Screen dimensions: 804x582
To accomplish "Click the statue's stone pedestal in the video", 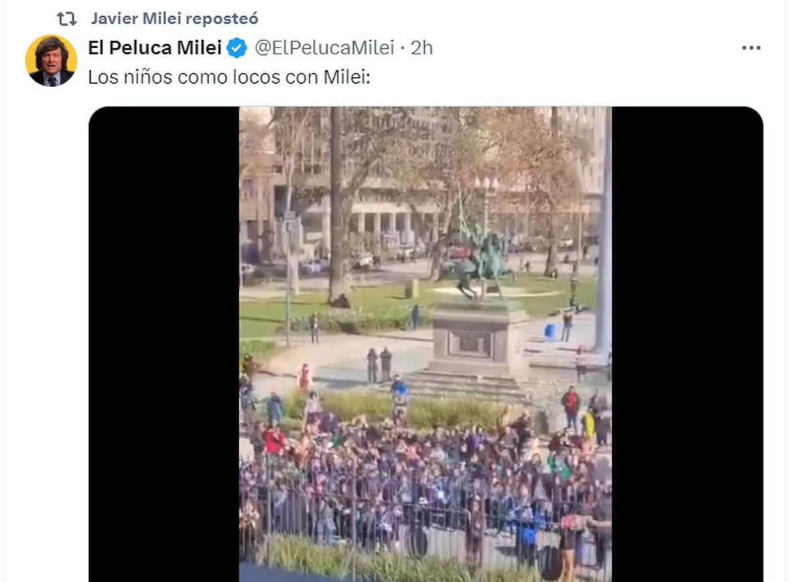I will [x=478, y=339].
